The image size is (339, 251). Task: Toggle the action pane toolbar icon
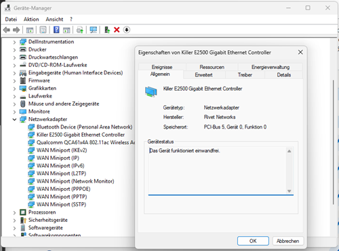66,30
